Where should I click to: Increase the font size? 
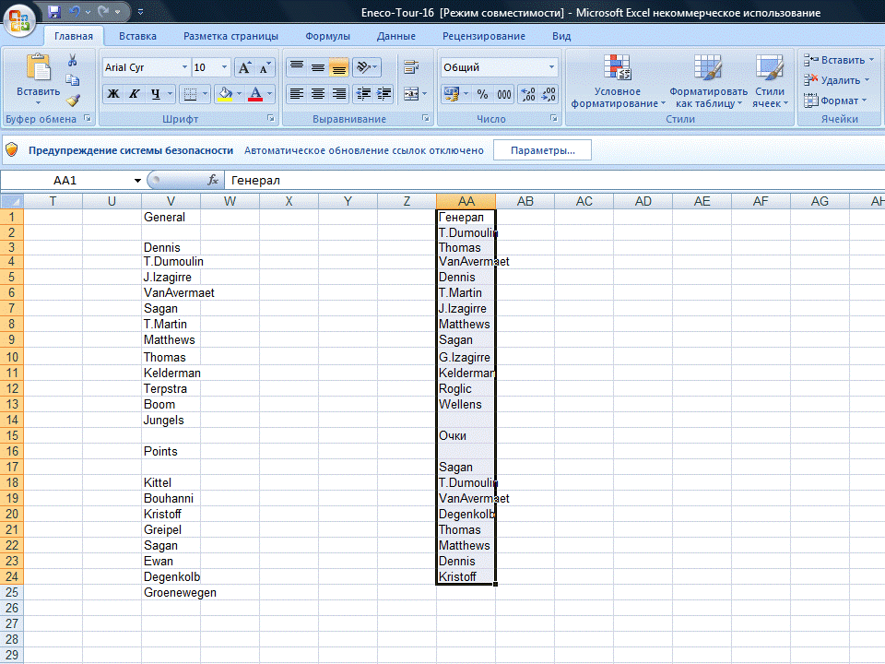coord(244,67)
